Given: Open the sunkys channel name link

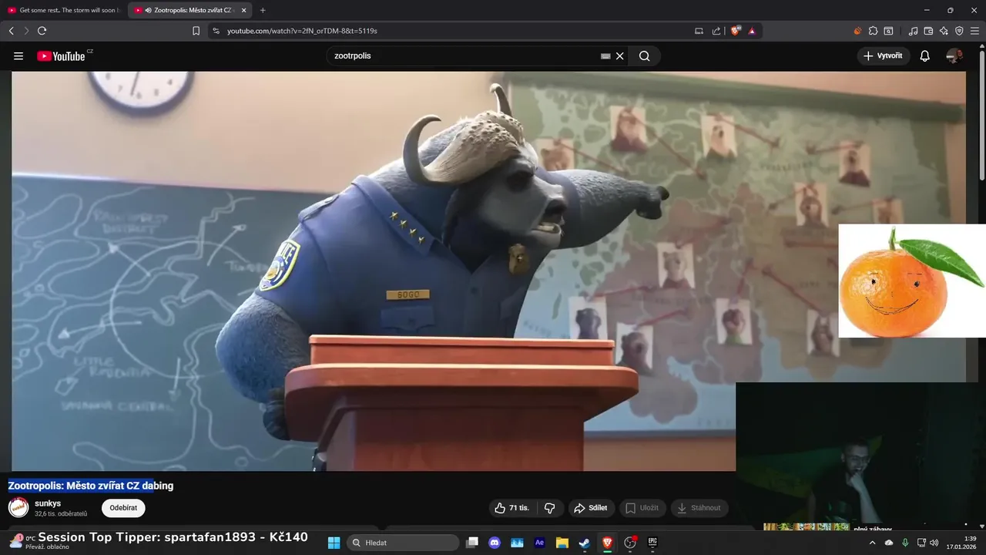Looking at the screenshot, I should [x=48, y=503].
